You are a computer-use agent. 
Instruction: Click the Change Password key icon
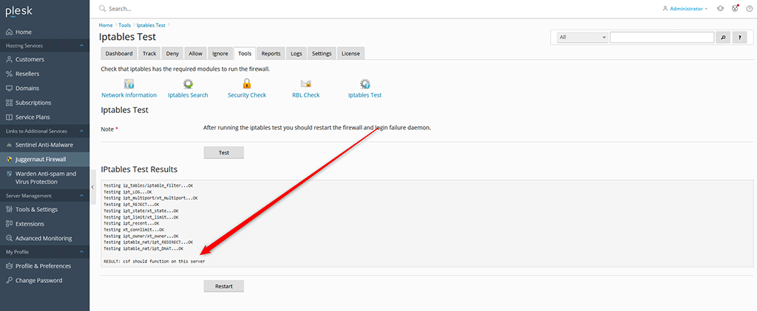[x=9, y=280]
